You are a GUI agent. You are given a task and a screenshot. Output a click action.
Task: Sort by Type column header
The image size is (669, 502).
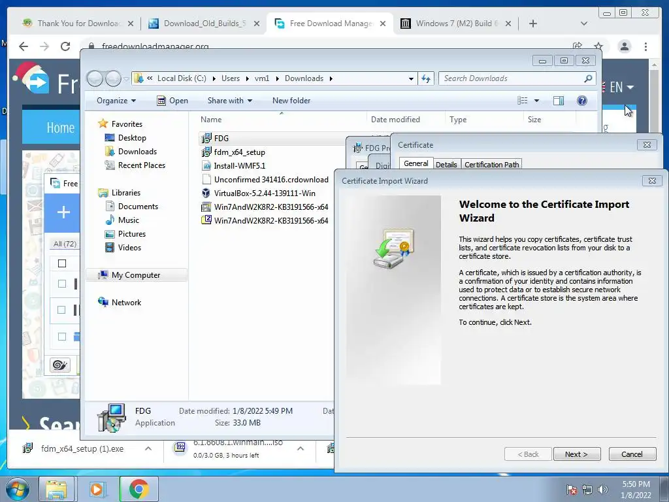(x=458, y=120)
